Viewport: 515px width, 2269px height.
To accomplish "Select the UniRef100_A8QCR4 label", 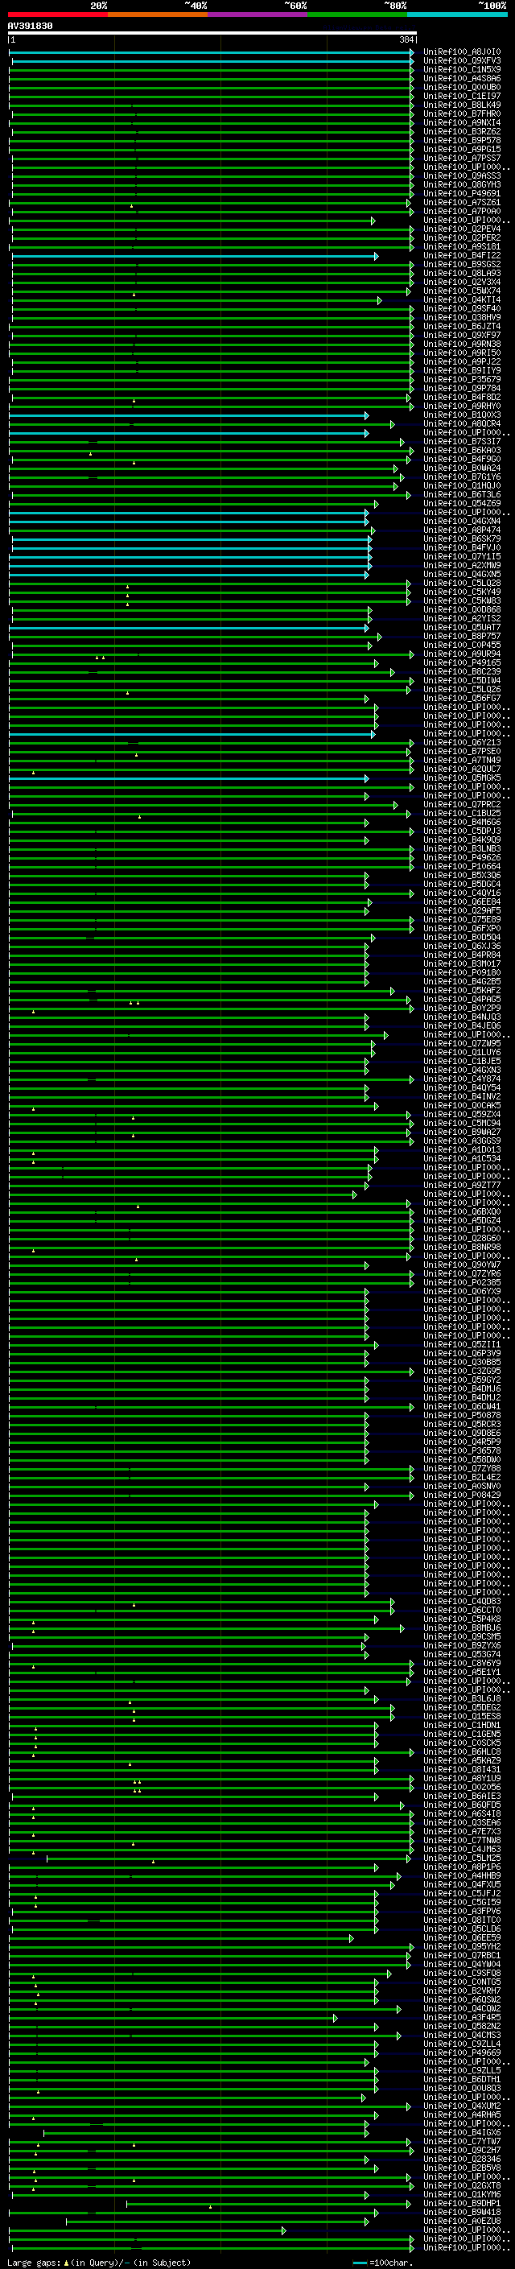I will coord(462,423).
